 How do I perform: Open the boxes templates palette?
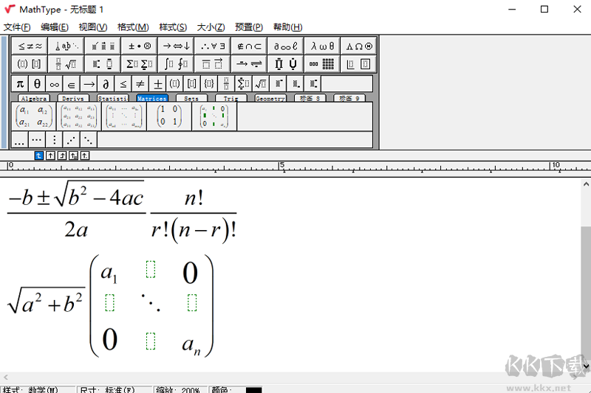coord(359,64)
